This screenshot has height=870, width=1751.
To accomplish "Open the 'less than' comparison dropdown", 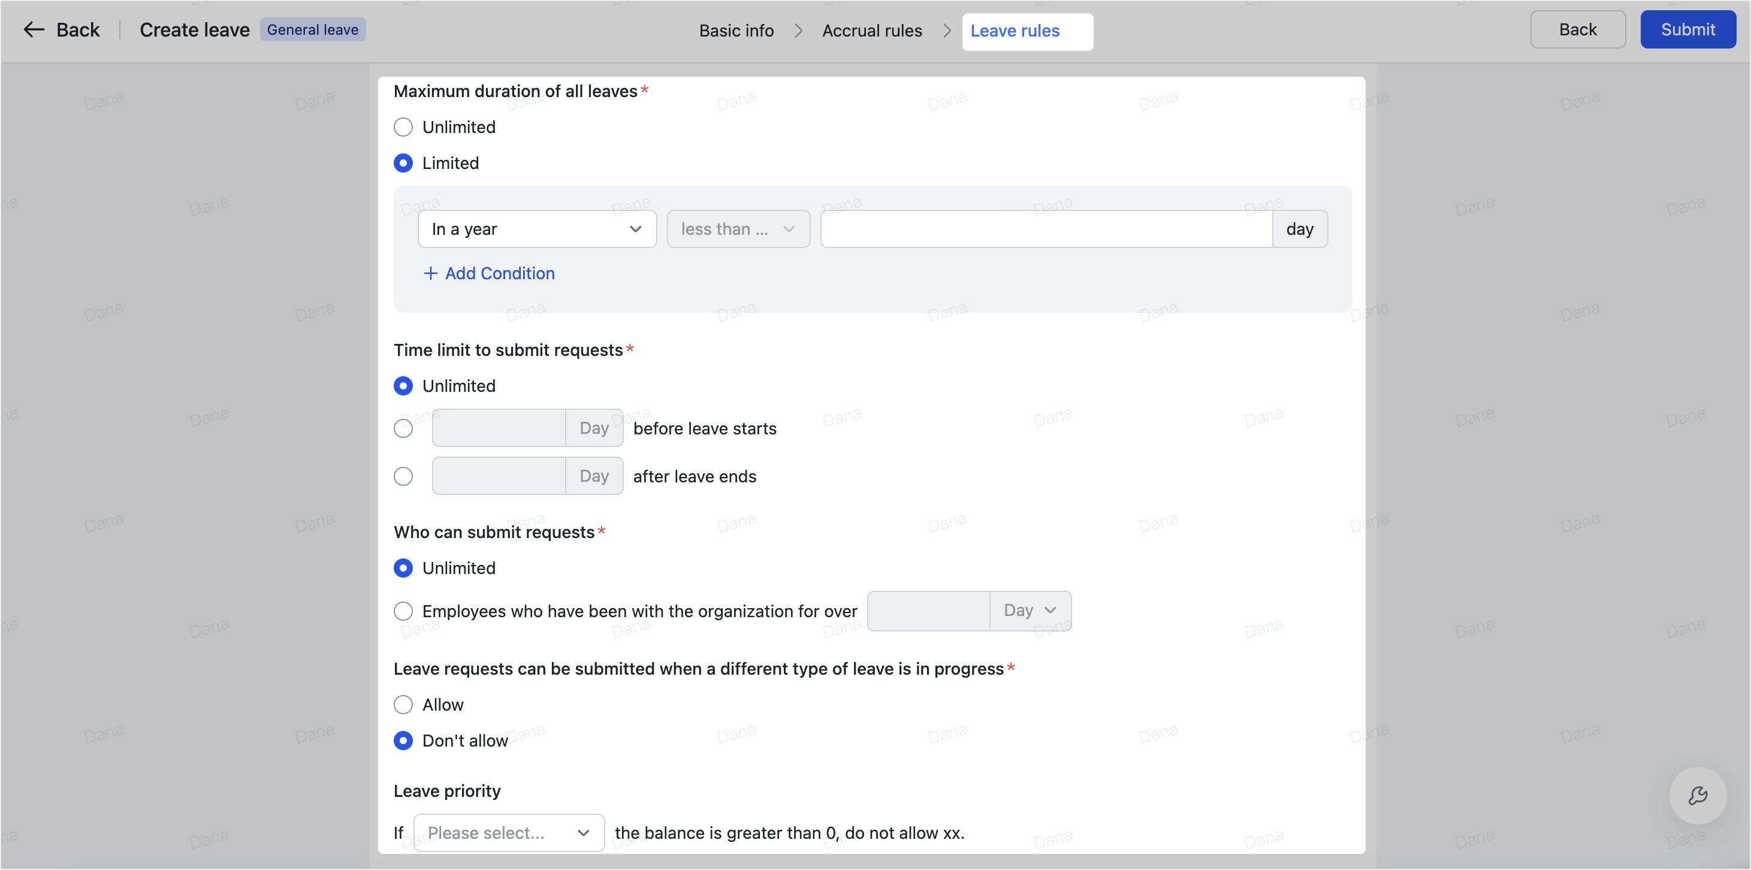I will (738, 229).
